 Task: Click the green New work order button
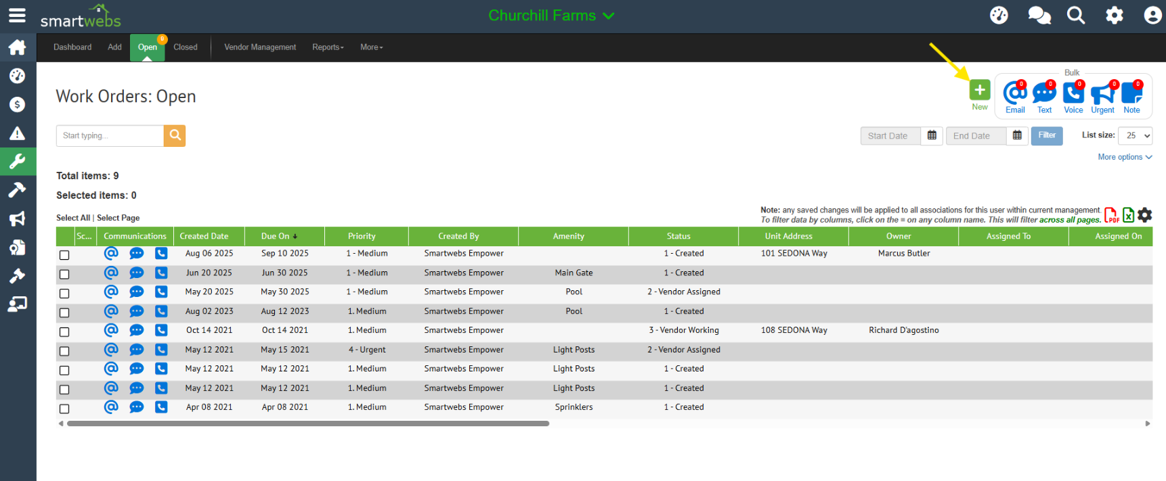(x=979, y=90)
